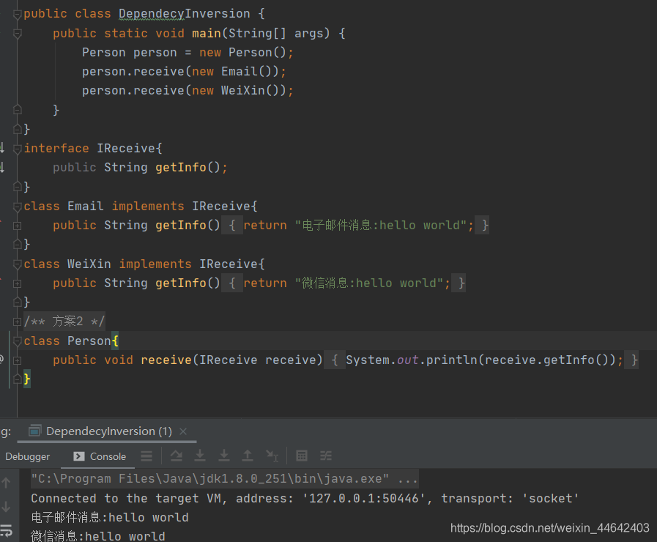This screenshot has height=542, width=657.
Task: Click the closing fold marker of Person class
Action: pyautogui.click(x=17, y=379)
